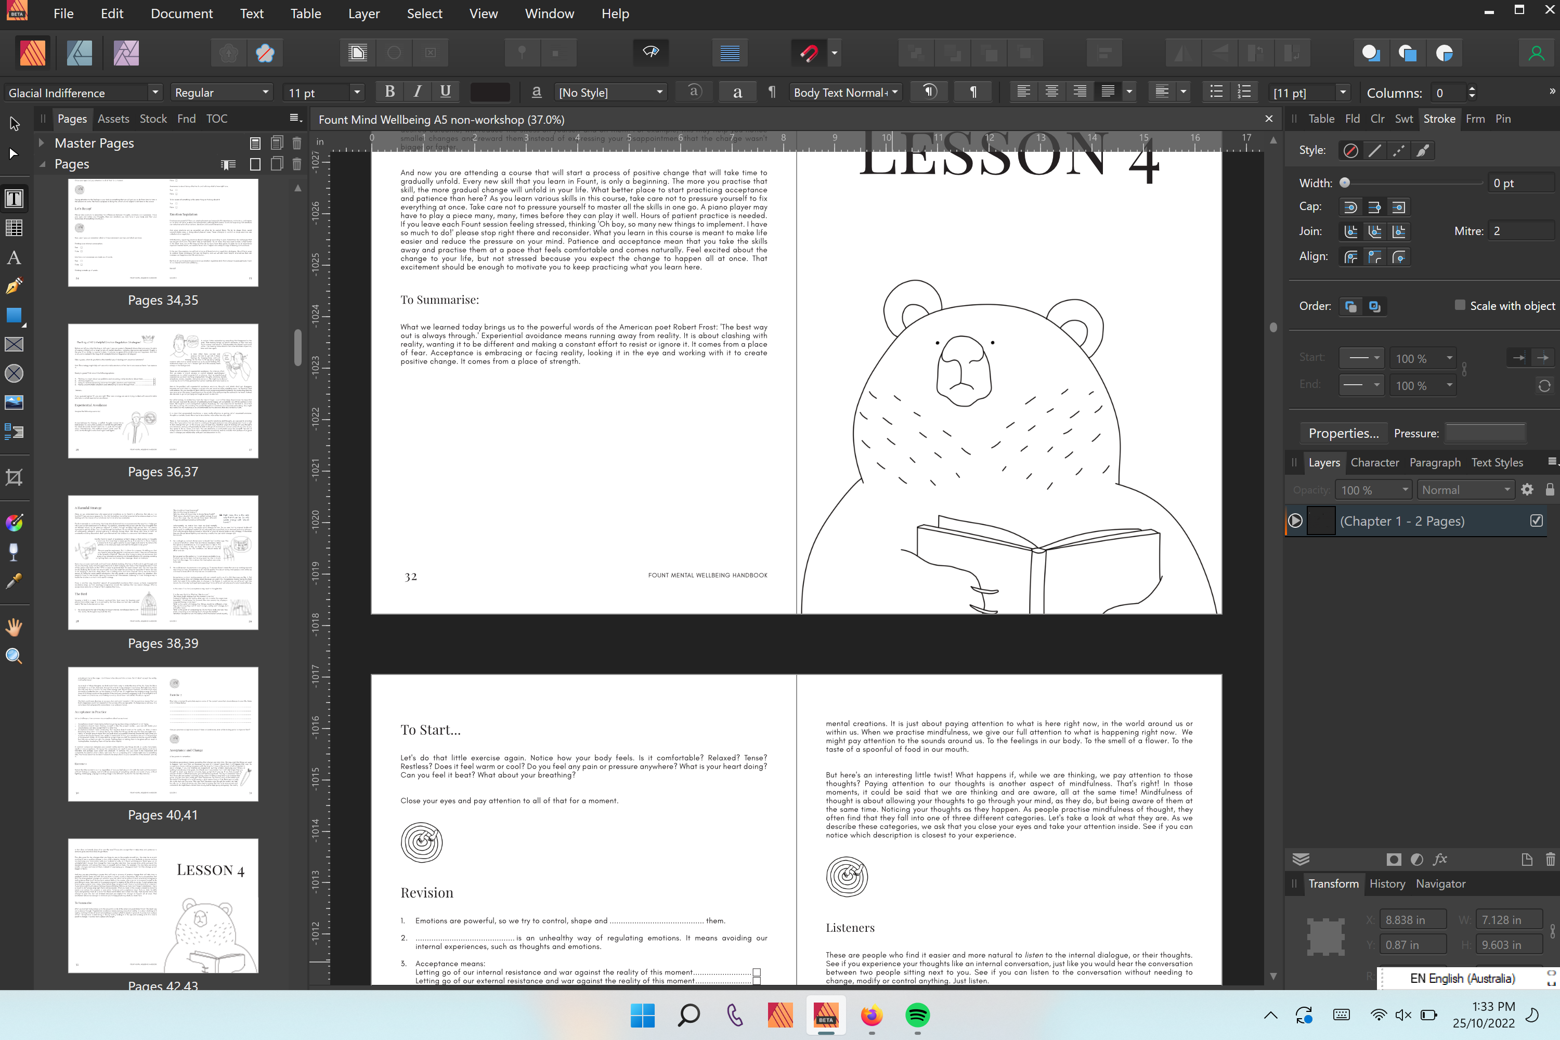Enable Scale with object checkbox
The width and height of the screenshot is (1560, 1040).
pyautogui.click(x=1460, y=305)
